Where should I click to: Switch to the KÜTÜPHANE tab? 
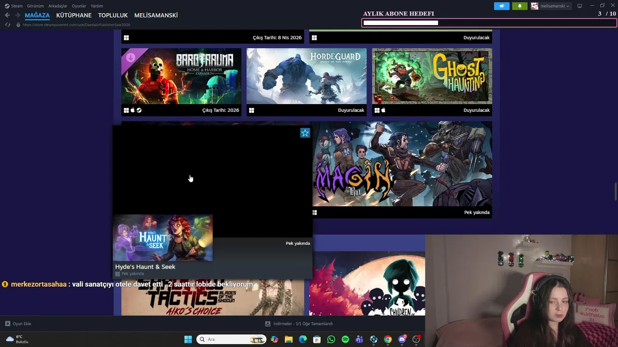74,15
